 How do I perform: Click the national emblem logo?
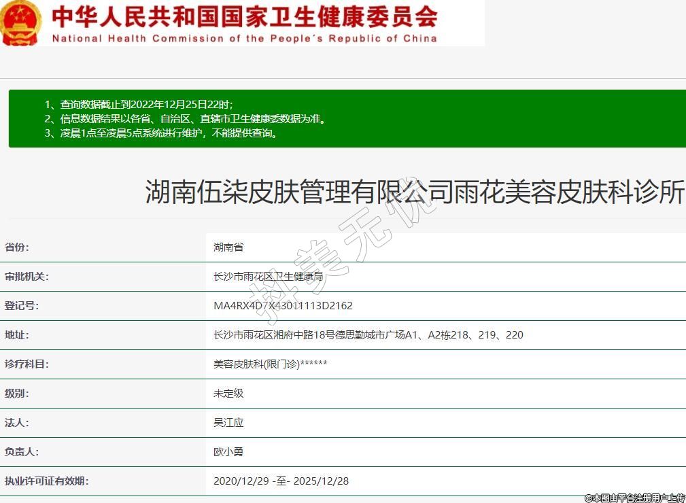(20, 22)
